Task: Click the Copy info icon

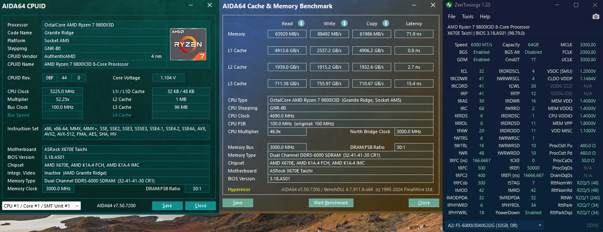Action: pos(386,24)
